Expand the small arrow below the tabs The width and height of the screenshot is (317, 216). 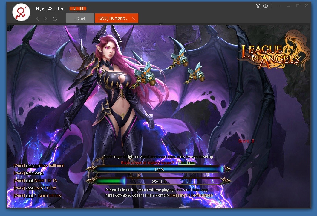[160, 24]
